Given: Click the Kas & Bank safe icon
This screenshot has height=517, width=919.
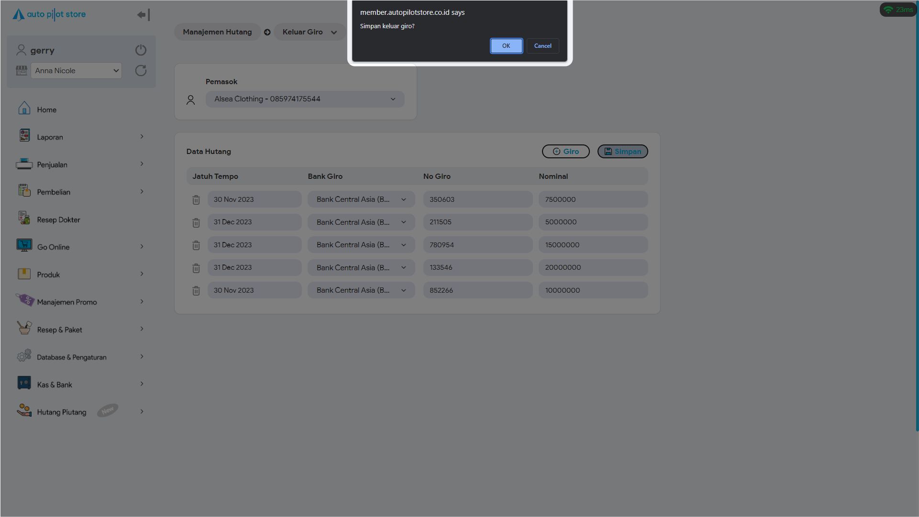Looking at the screenshot, I should [x=24, y=384].
